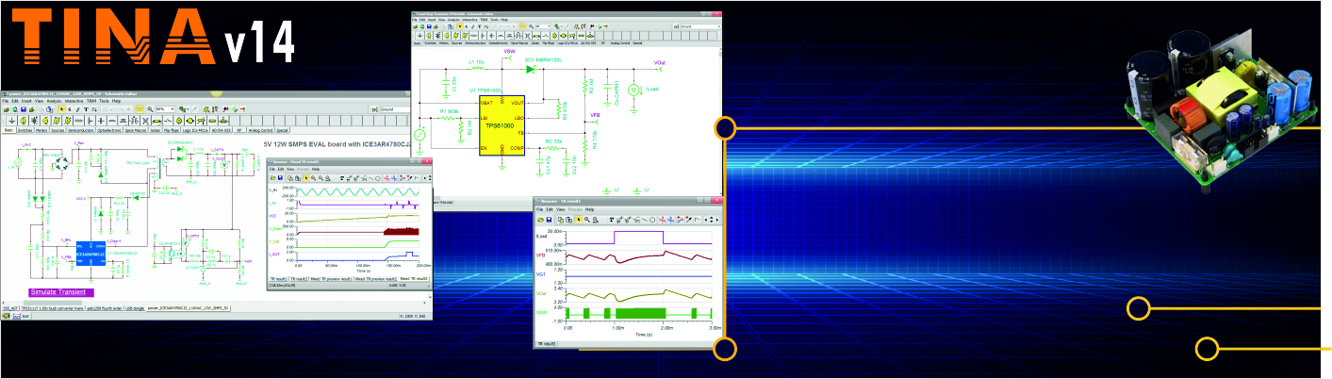Click the zoom magnifier in the TR result1 diagram window toolbar
Image resolution: width=1332 pixels, height=379 pixels.
[x=586, y=220]
